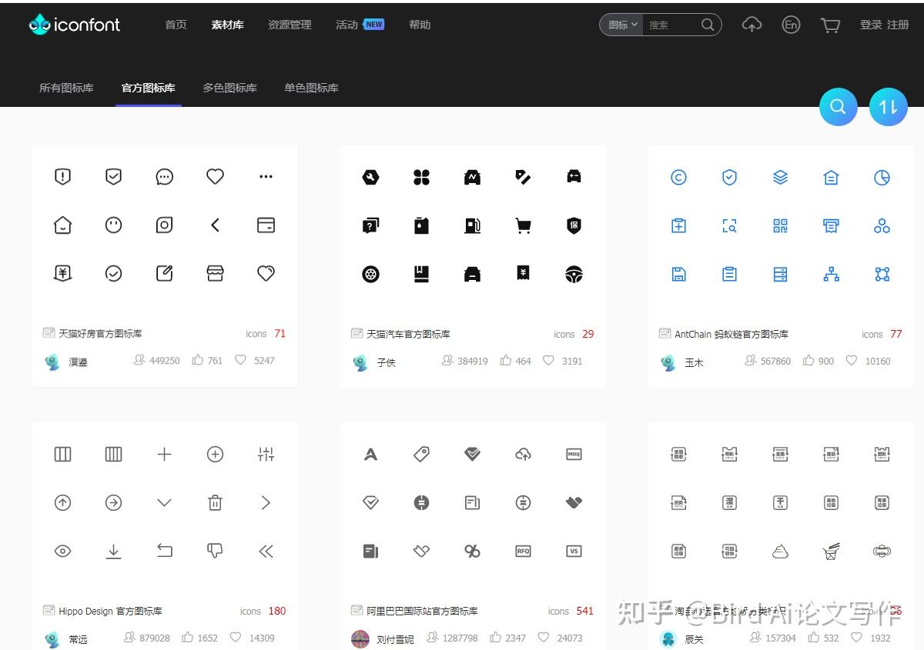Screen dimensions: 924x650
Task: Click the 10160 favorites count
Action: pos(878,361)
